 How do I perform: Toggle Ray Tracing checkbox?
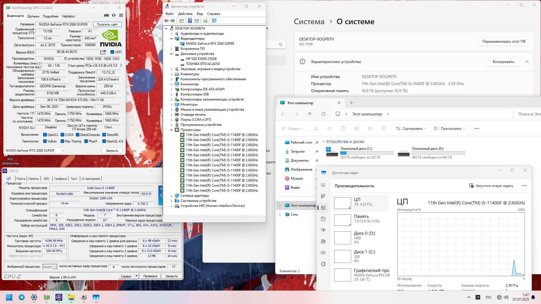62,141
